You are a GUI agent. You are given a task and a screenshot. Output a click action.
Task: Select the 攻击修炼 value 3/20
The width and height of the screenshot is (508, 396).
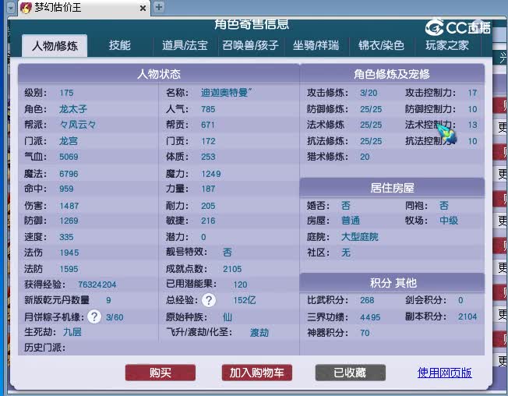[369, 93]
